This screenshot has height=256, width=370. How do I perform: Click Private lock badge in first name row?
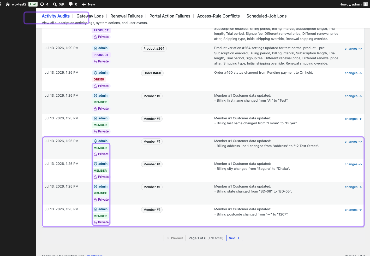pyautogui.click(x=101, y=109)
